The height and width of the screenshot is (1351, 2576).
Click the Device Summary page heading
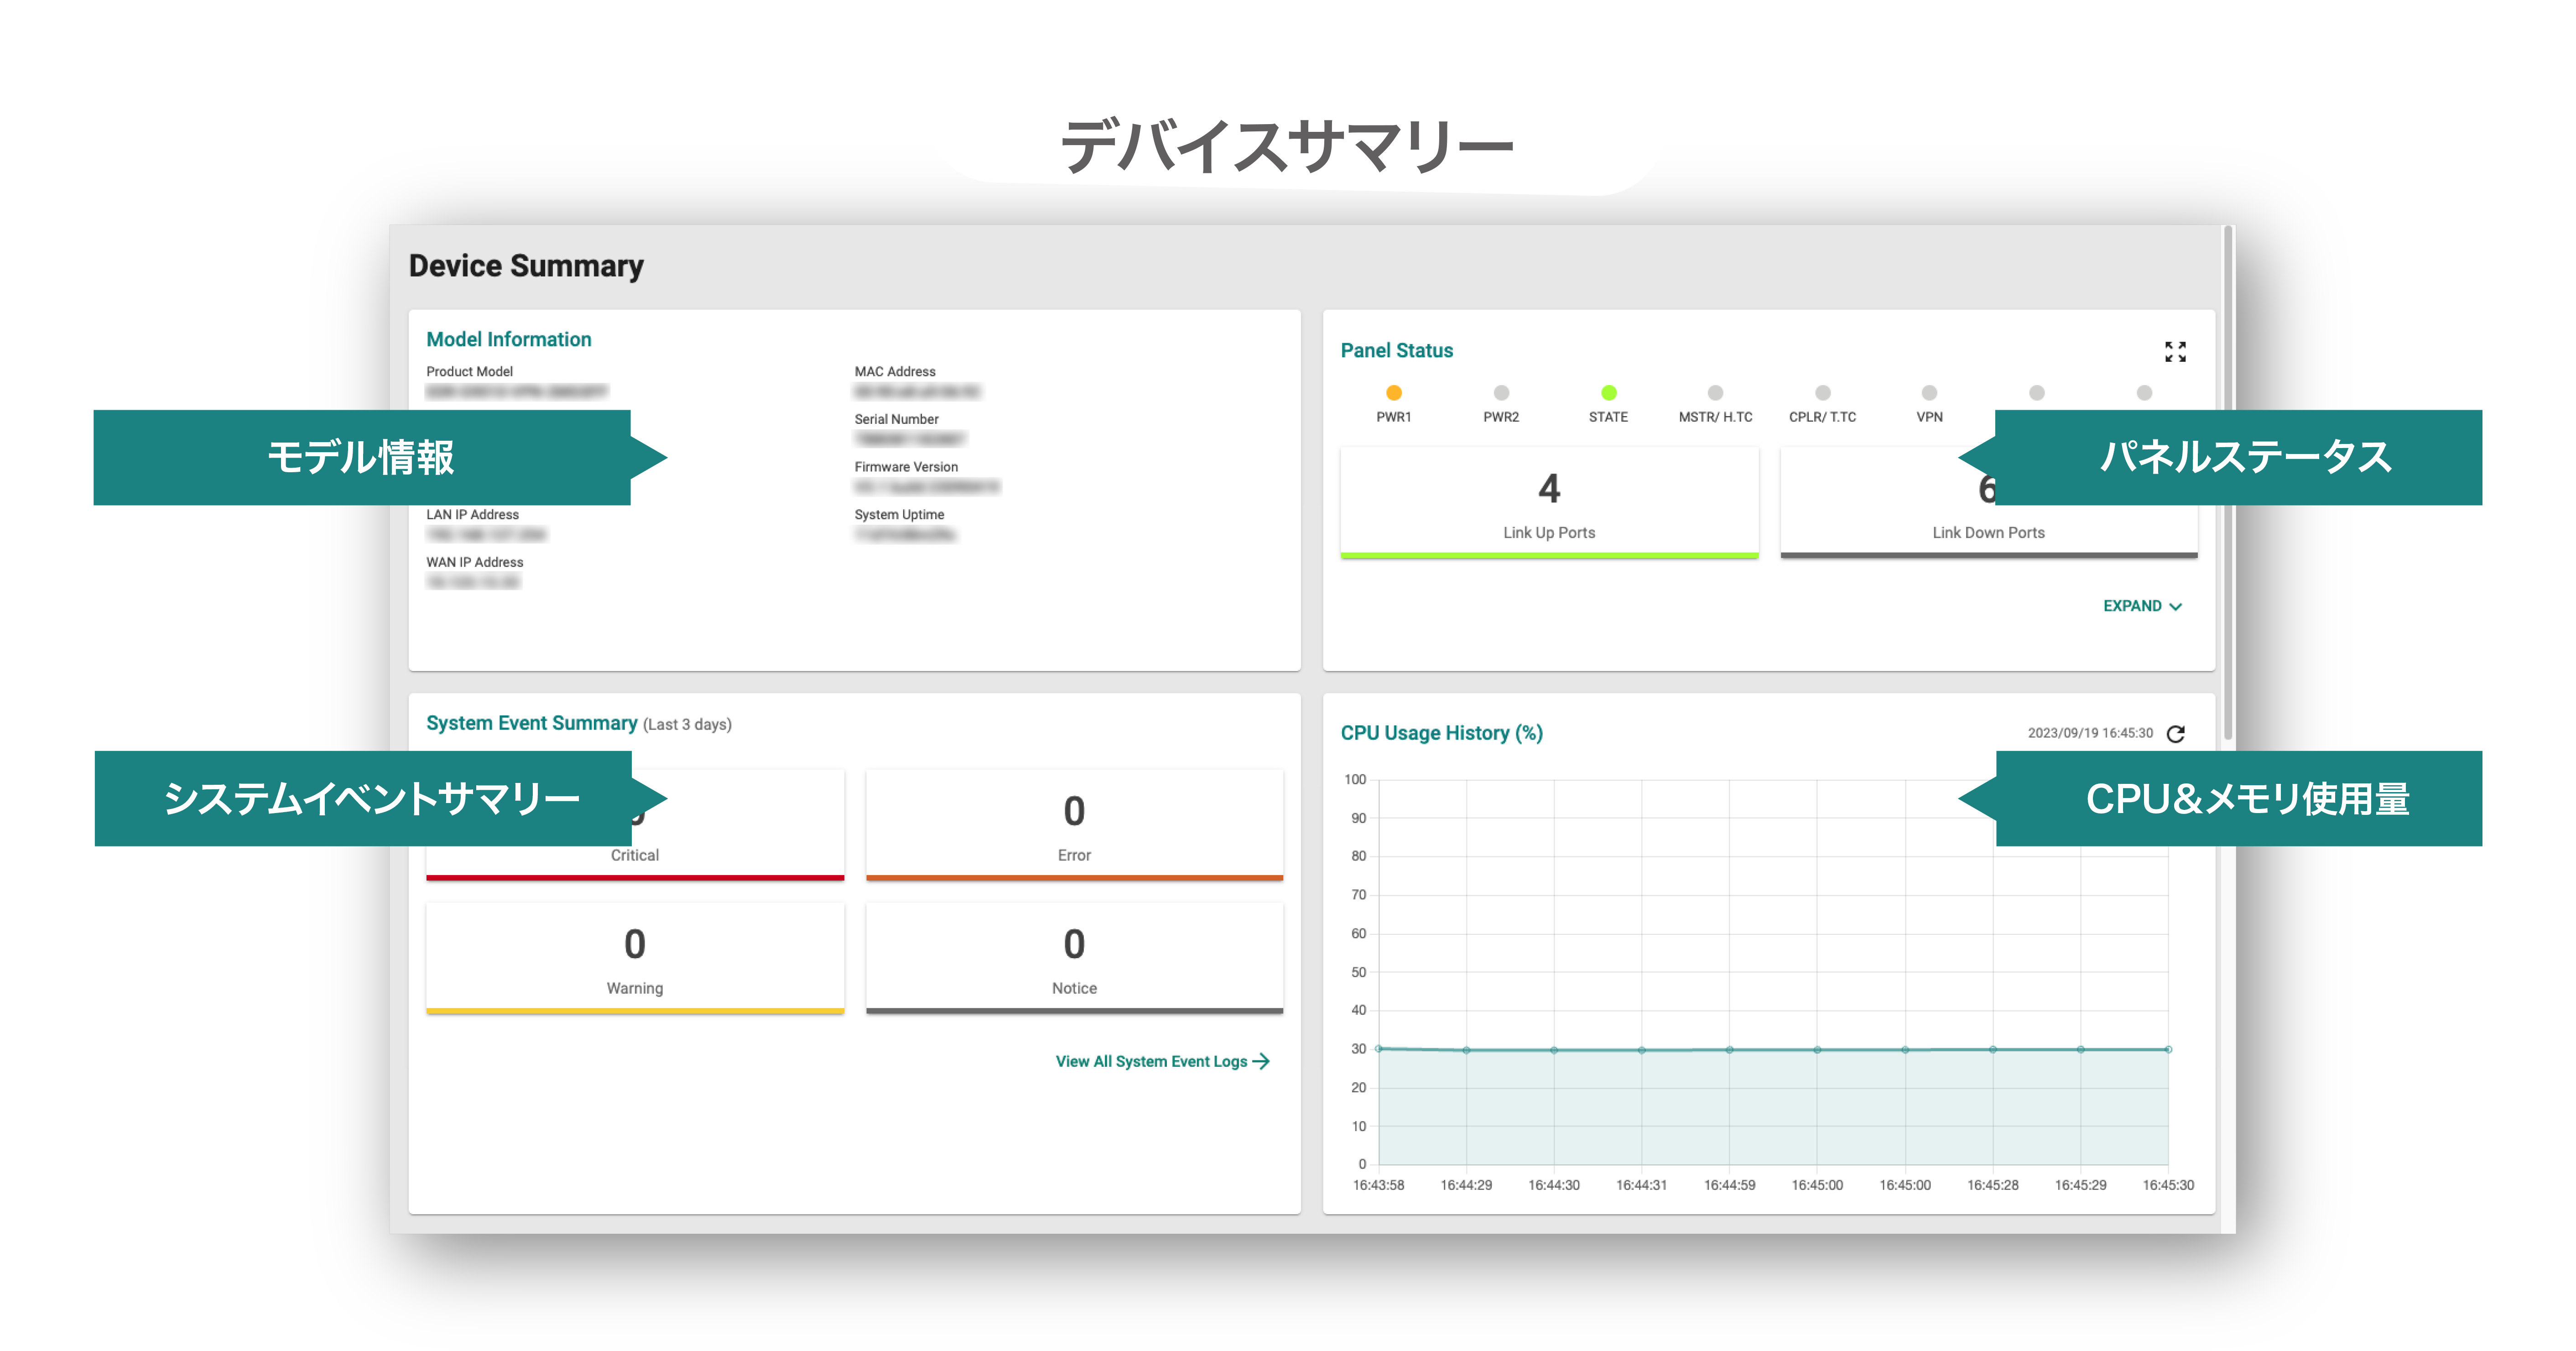(526, 266)
